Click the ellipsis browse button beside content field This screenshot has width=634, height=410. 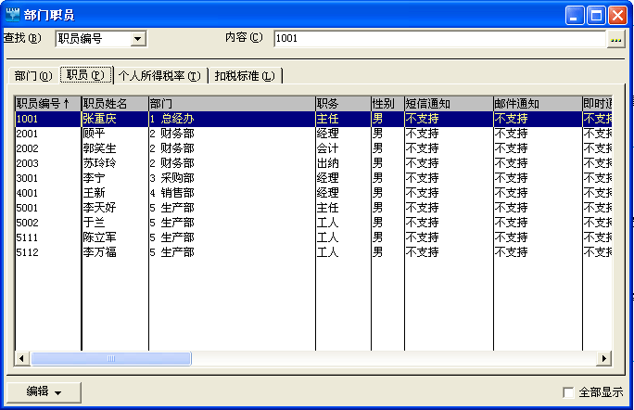pyautogui.click(x=615, y=39)
